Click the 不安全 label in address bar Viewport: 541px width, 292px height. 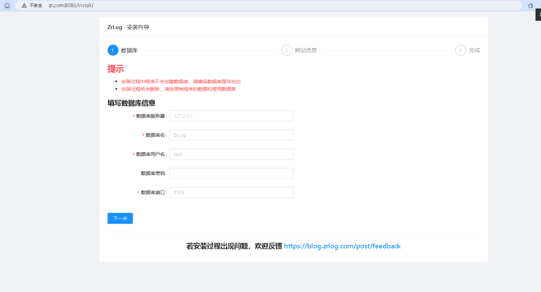(36, 5)
